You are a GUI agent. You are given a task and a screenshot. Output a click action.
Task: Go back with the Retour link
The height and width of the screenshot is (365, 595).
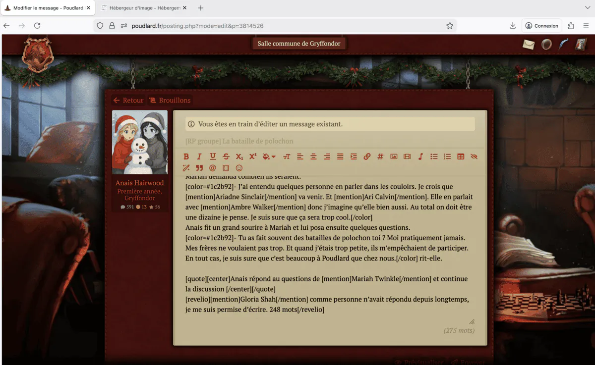[x=128, y=100]
